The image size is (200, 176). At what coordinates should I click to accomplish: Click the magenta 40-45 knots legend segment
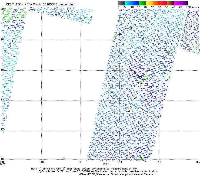click(x=177, y=3)
